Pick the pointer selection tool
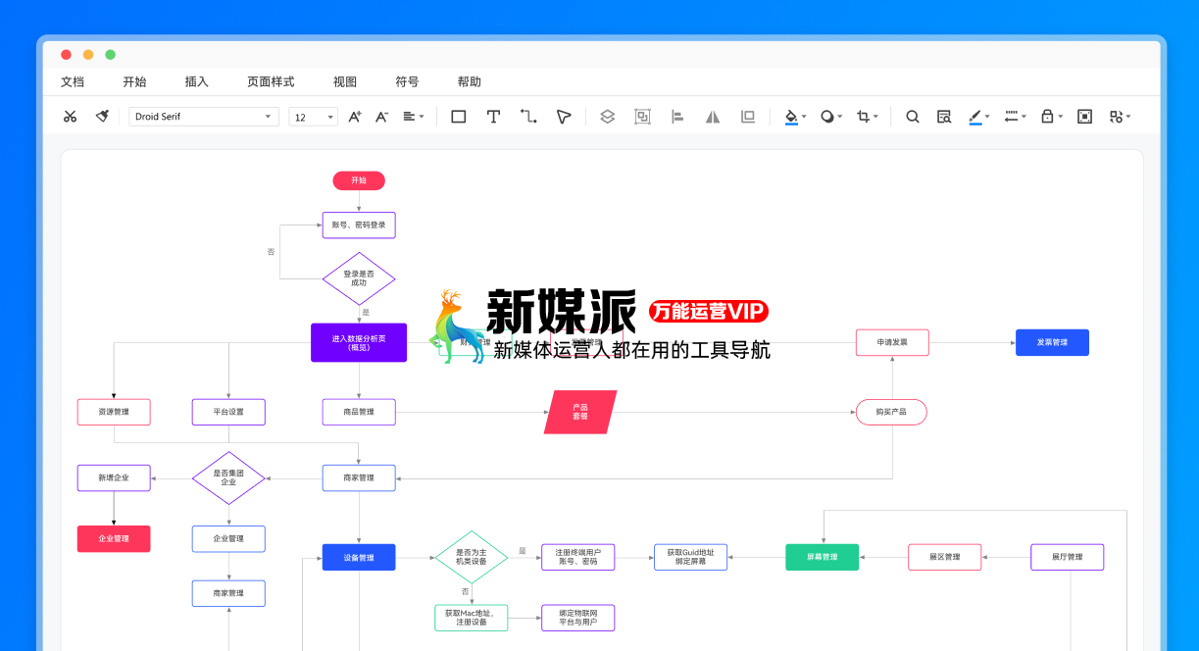The height and width of the screenshot is (651, 1199). [564, 117]
